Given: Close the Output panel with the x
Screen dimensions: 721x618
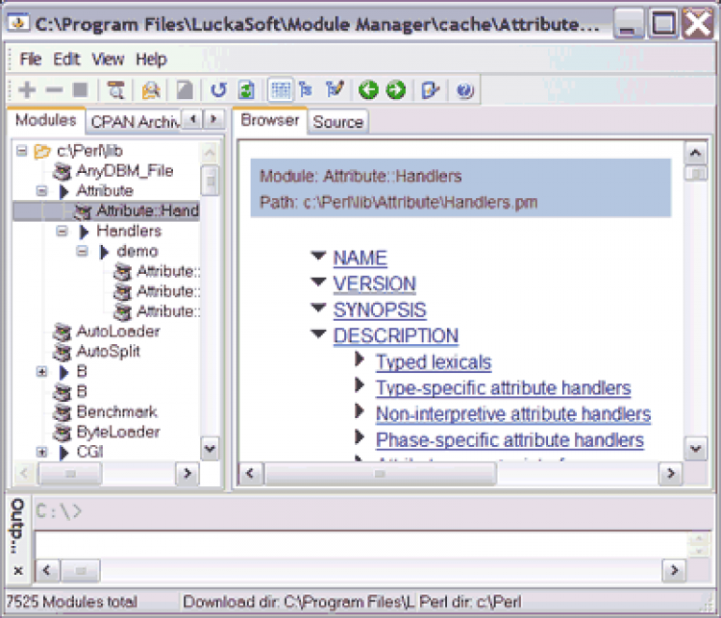Looking at the screenshot, I should pyautogui.click(x=18, y=571).
